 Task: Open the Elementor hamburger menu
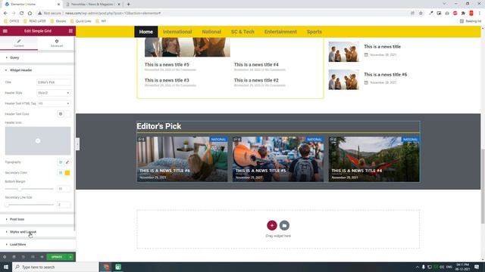tap(5, 31)
